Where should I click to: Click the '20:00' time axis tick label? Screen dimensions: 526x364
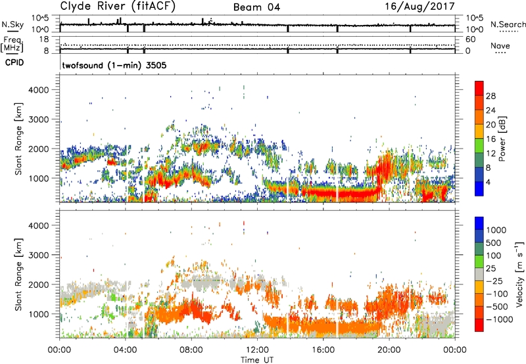point(389,350)
